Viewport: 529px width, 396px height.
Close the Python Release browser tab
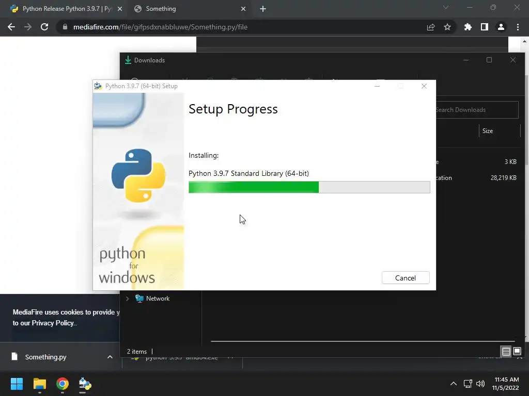tap(120, 9)
